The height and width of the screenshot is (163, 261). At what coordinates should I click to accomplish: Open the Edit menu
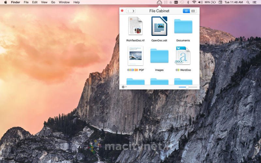[x=35, y=2]
